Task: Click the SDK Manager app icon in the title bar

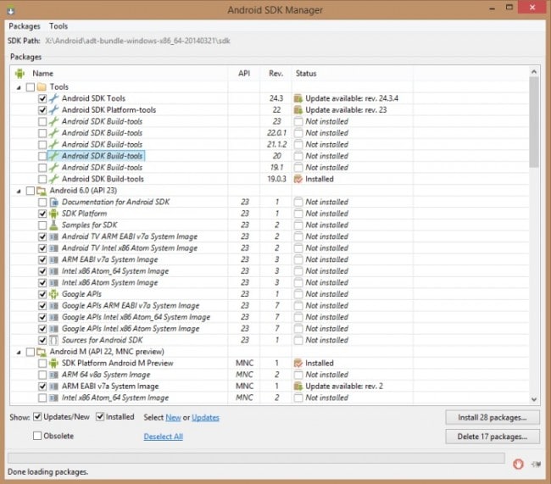Action: click(11, 10)
